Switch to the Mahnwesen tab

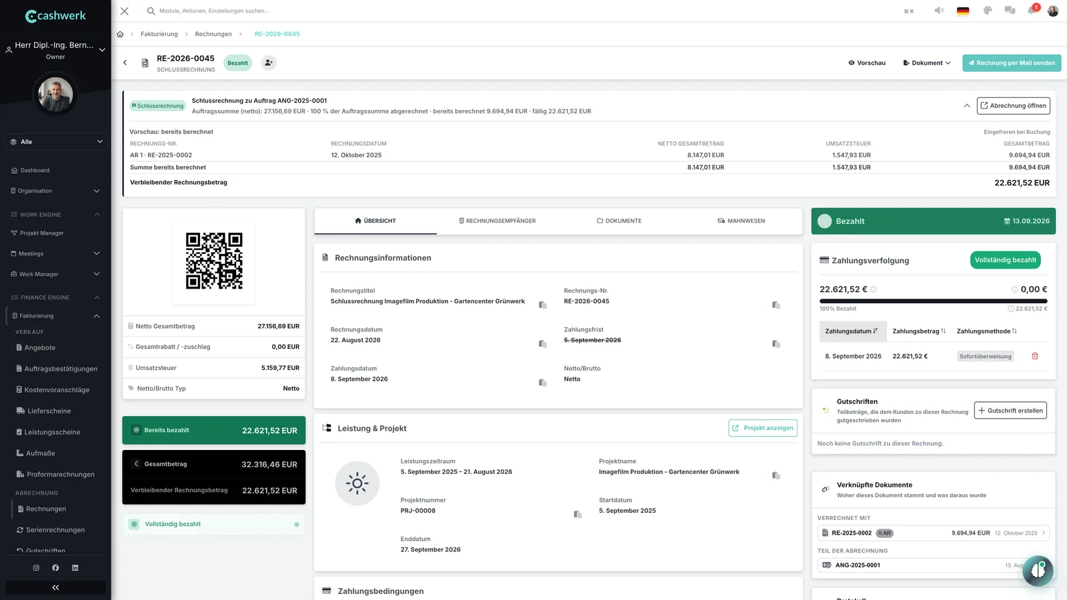point(741,221)
